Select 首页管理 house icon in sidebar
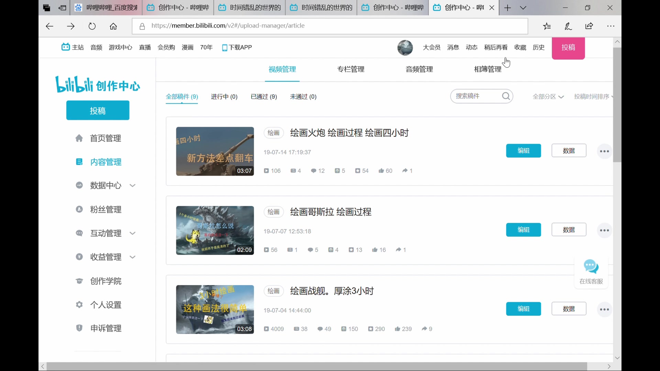The height and width of the screenshot is (371, 660). [79, 138]
